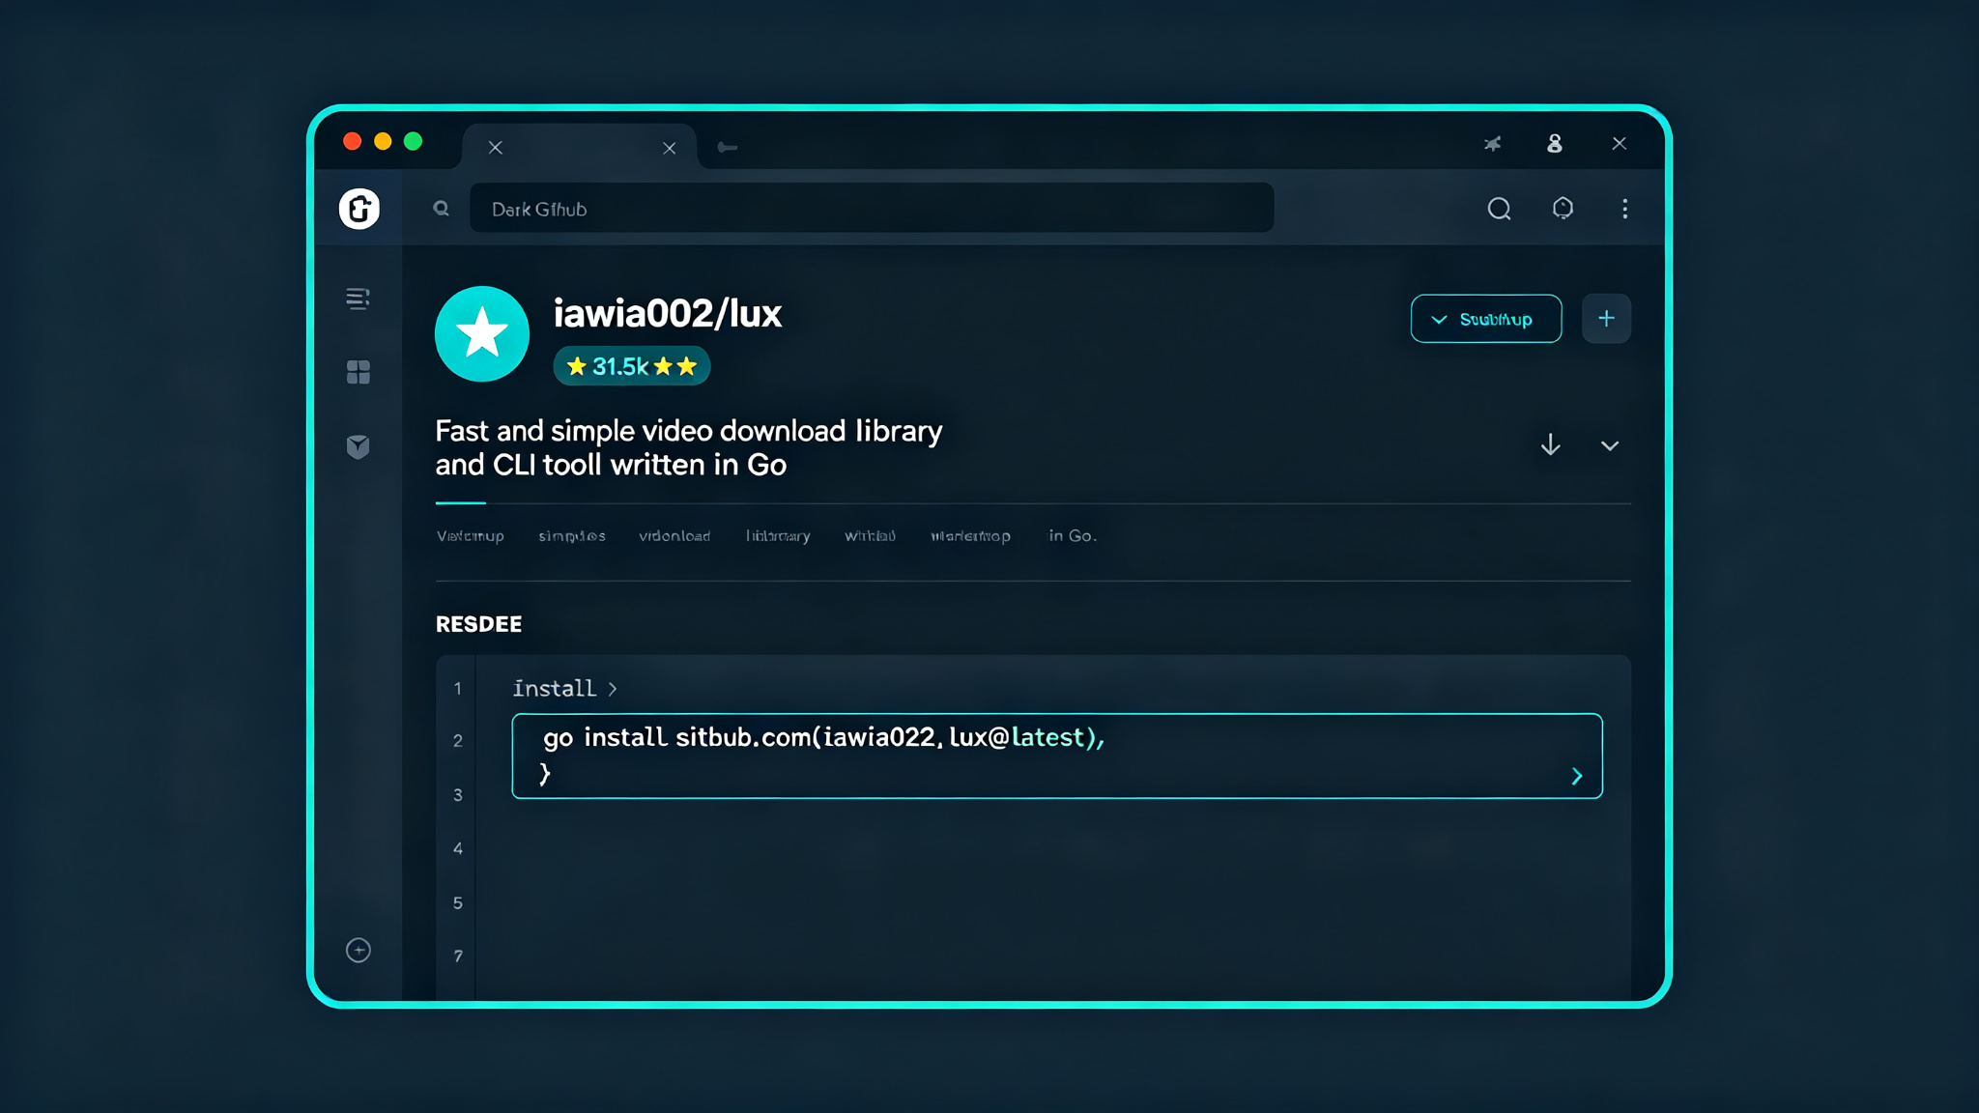Screen dimensions: 1979x1113
Task: Click the pin icon in title bar
Action: (1493, 144)
